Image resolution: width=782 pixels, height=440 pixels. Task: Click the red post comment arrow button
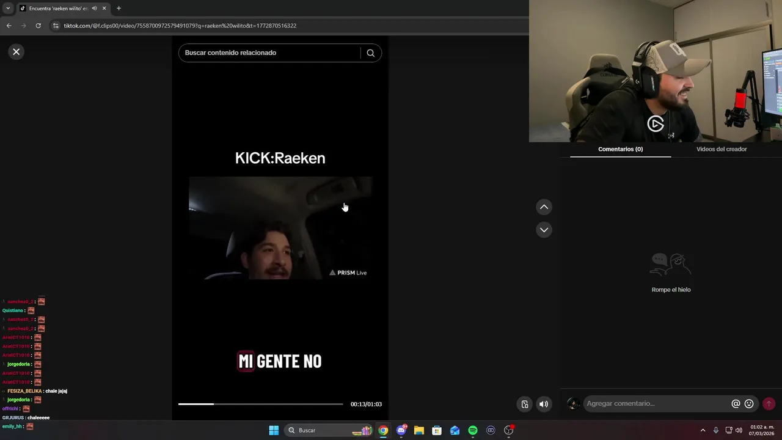pos(769,404)
